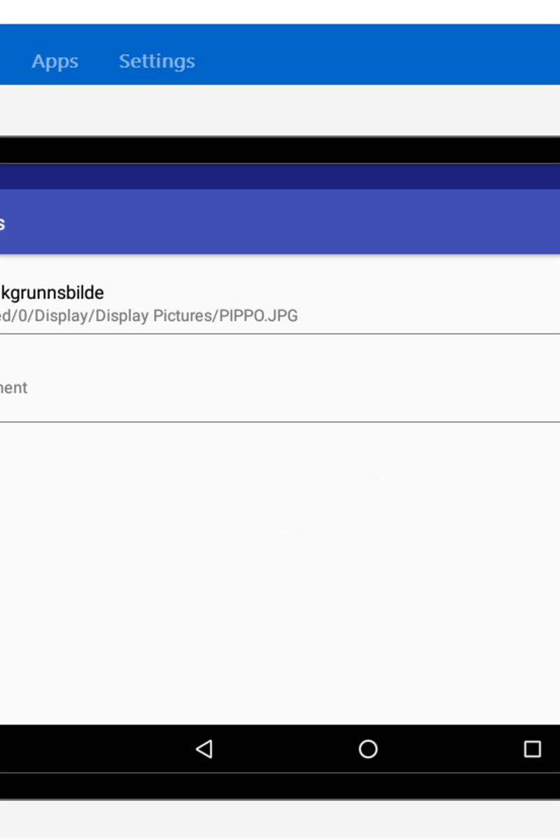Click the gray strip beneath the tab bar
The width and height of the screenshot is (560, 840).
tap(280, 110)
